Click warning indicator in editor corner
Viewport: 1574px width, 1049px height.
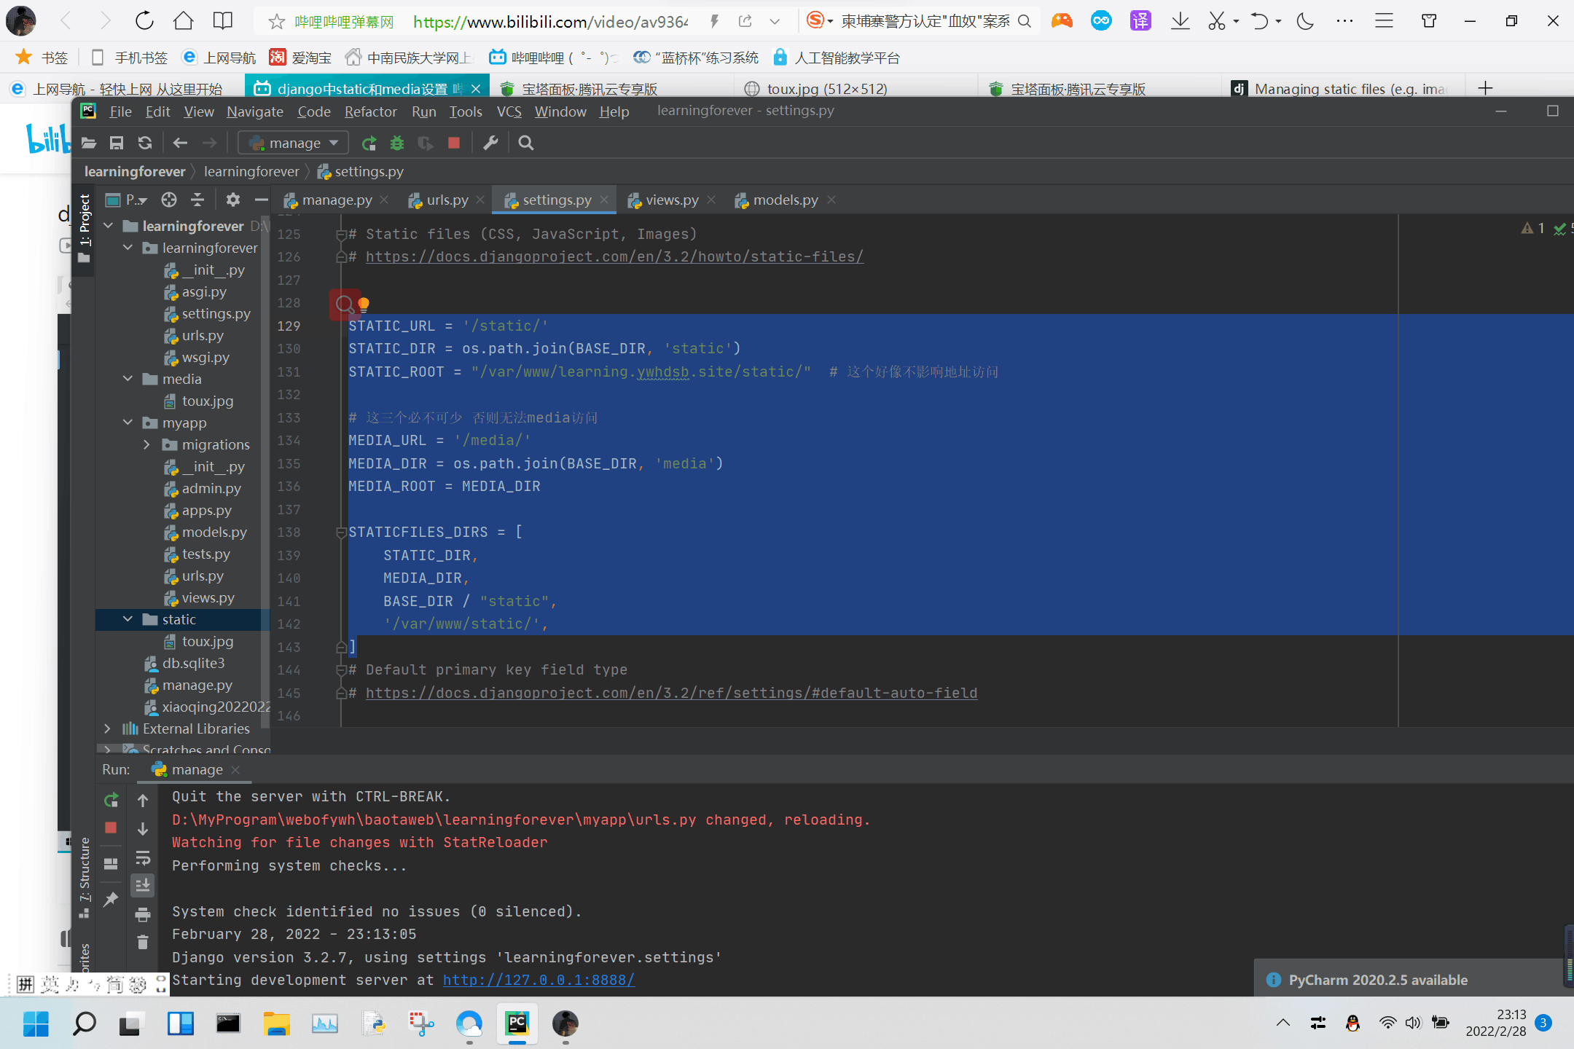(1533, 229)
